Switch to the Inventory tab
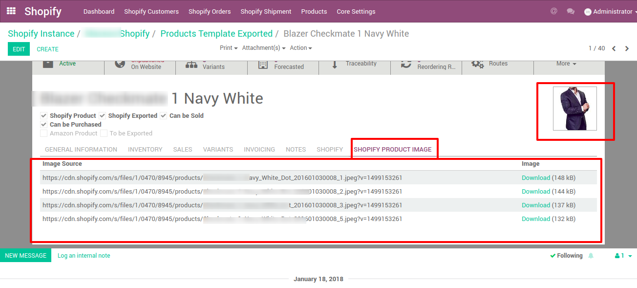The image size is (637, 288). pos(145,150)
